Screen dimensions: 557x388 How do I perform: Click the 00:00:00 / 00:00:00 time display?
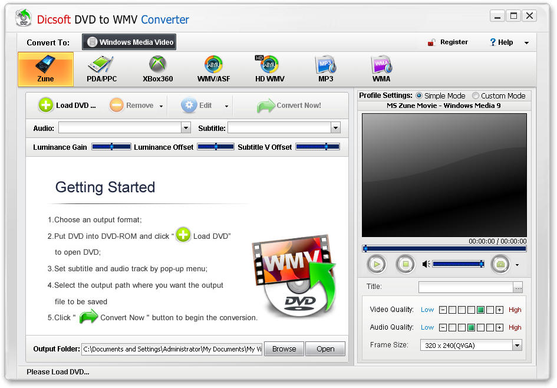[497, 241]
